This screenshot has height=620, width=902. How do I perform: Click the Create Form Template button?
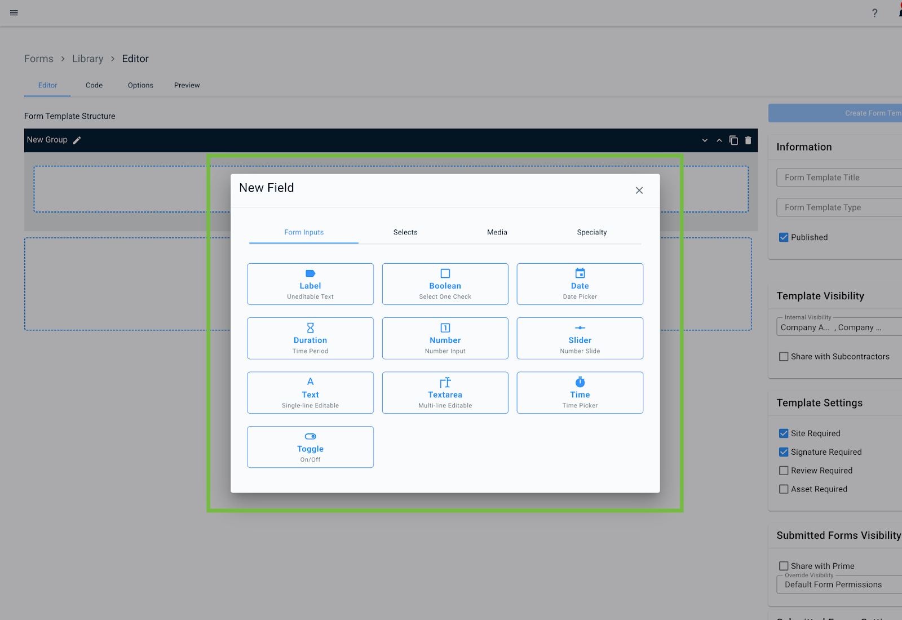846,113
